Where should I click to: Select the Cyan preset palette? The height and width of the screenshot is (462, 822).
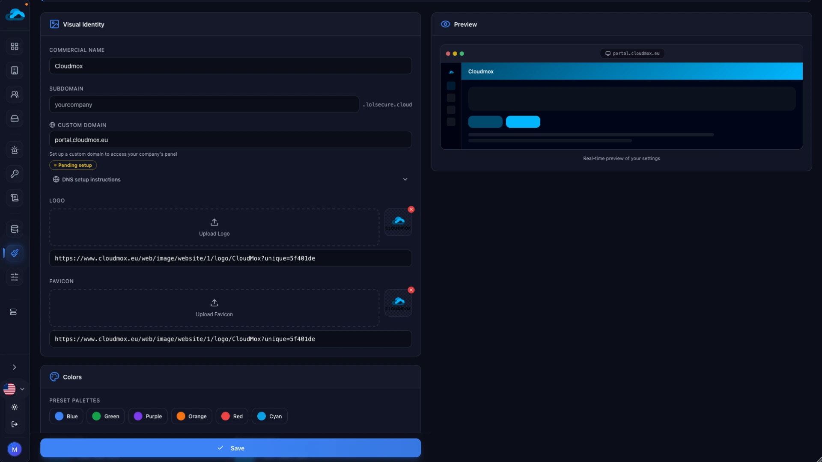click(x=270, y=416)
